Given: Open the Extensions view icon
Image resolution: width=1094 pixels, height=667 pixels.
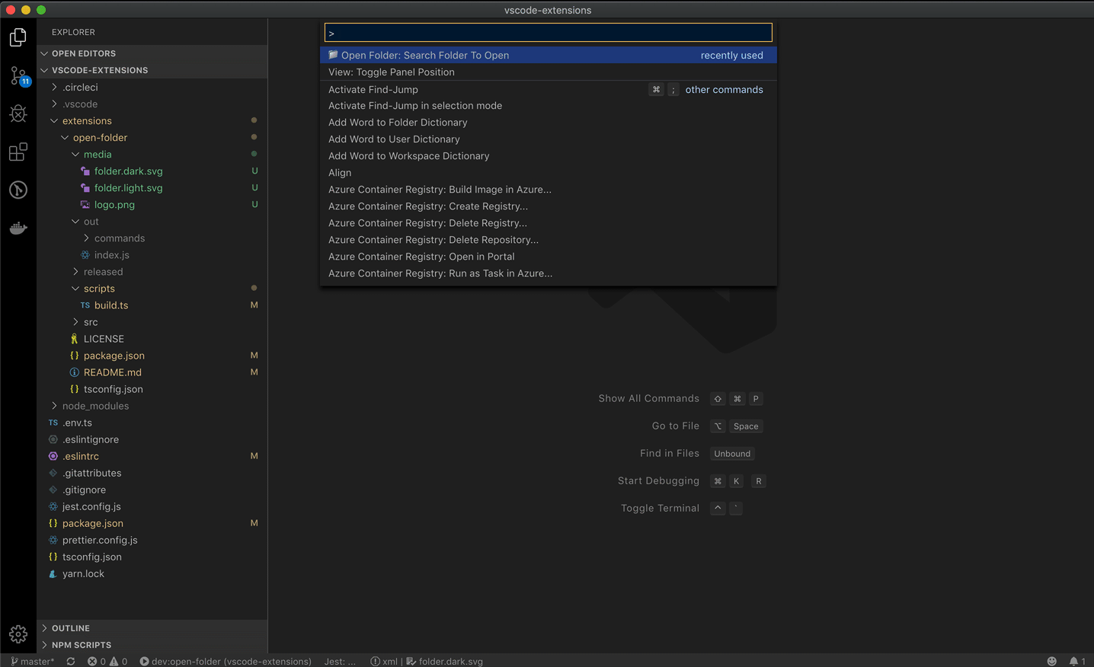Looking at the screenshot, I should [x=18, y=152].
